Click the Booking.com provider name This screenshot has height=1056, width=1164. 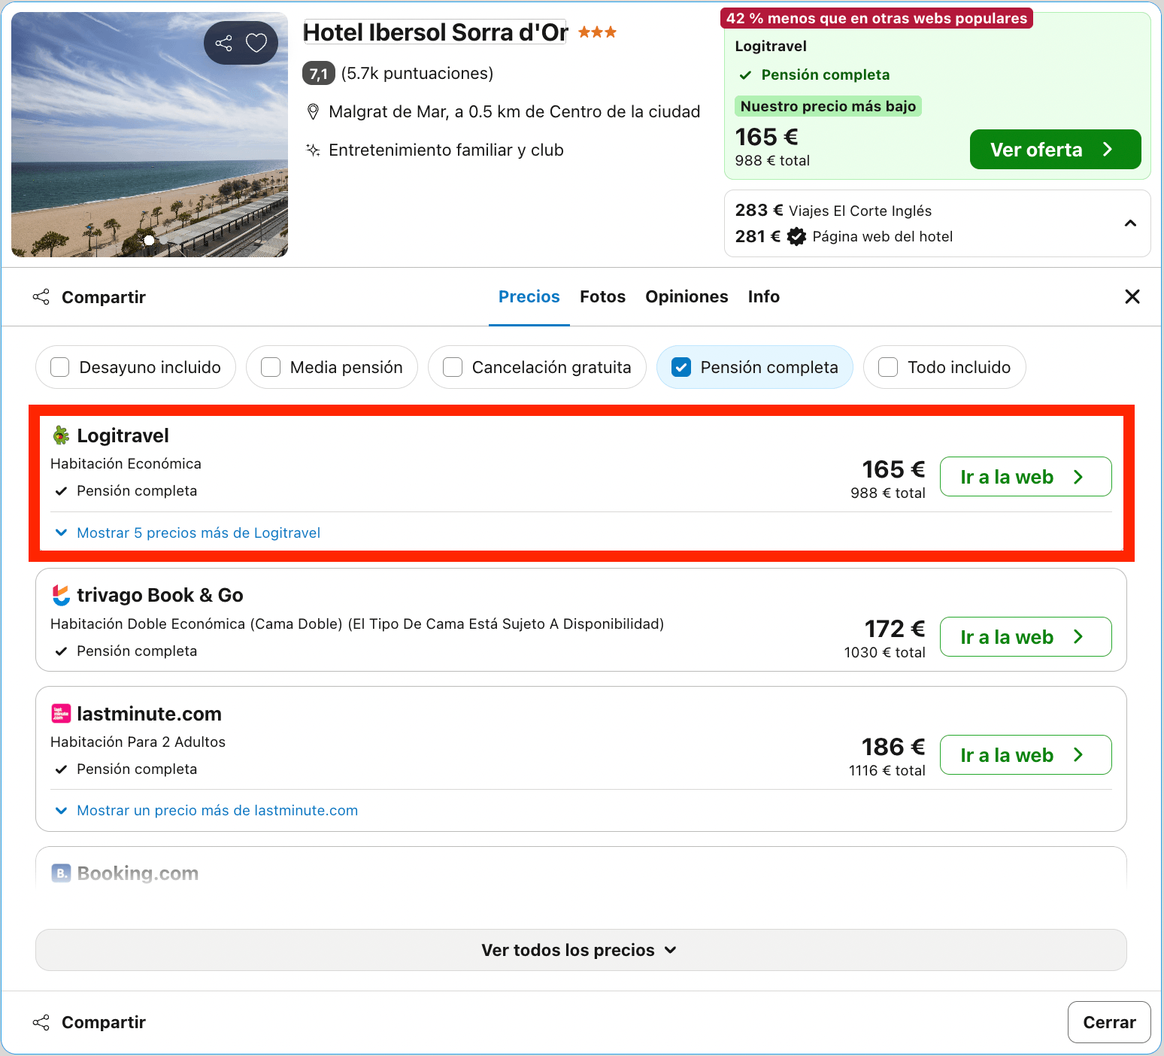(138, 873)
